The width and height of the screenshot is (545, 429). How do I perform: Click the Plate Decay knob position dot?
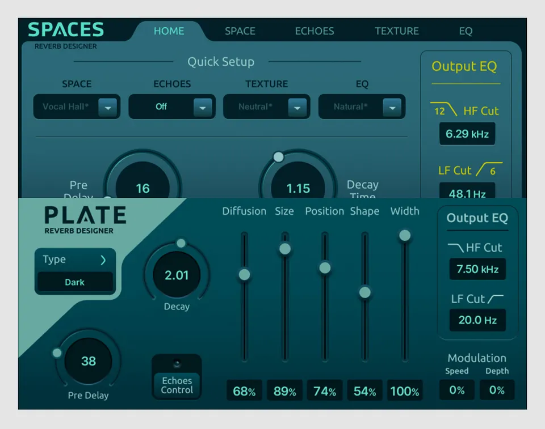pos(181,243)
